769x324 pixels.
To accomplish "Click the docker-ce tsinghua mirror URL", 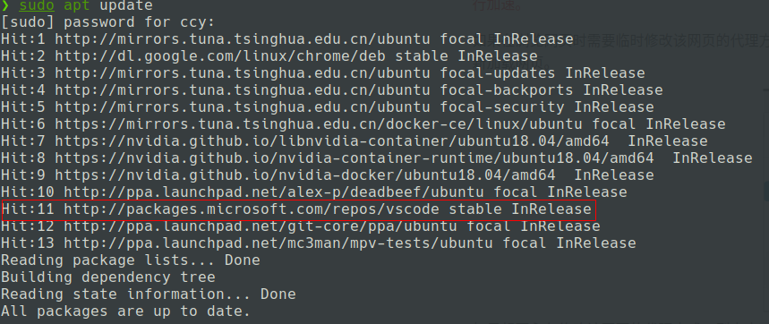I will click(x=319, y=124).
